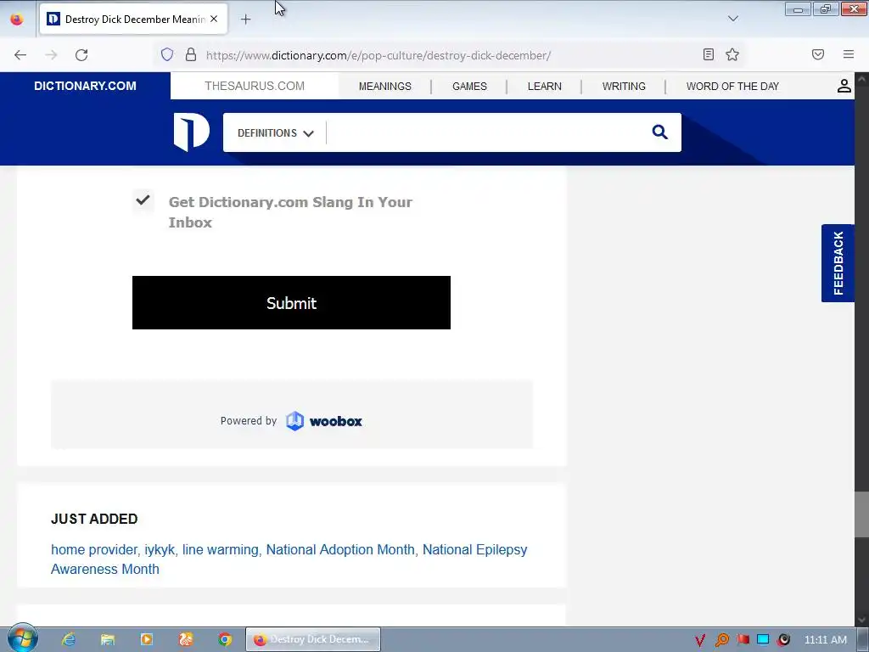The width and height of the screenshot is (869, 652).
Task: Click the browser URL address bar
Action: pos(449,55)
